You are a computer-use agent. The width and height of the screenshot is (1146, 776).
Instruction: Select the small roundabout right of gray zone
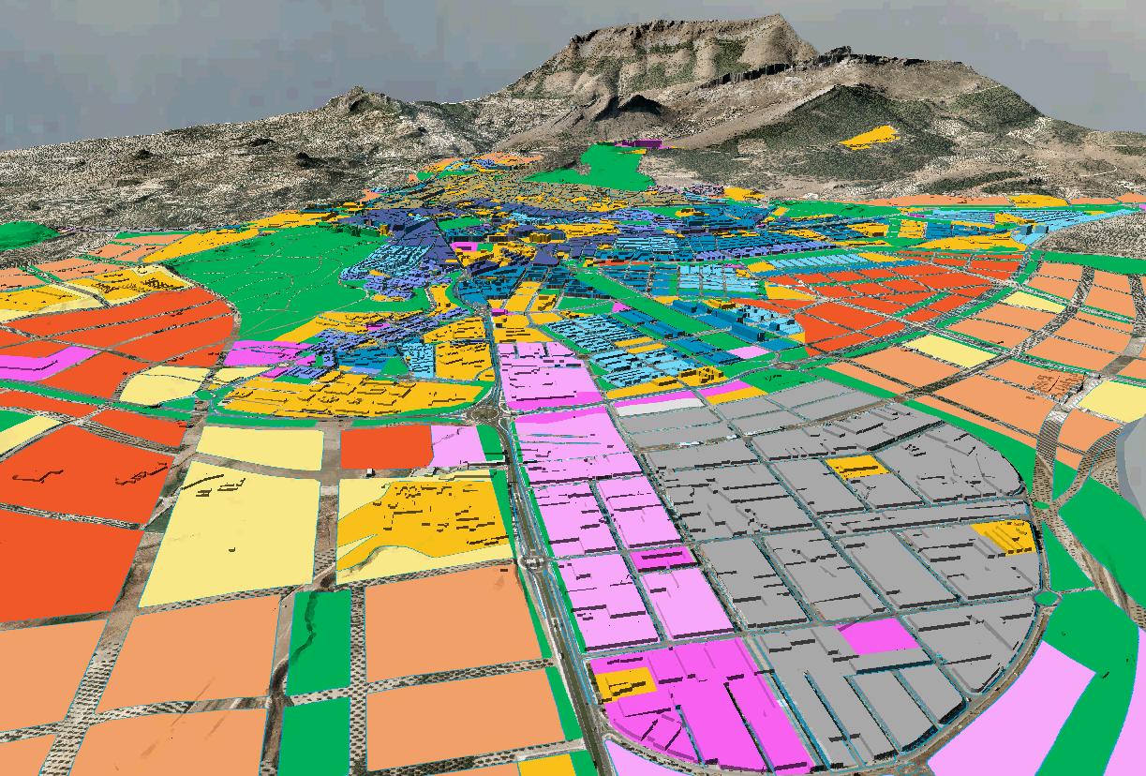point(1047,597)
